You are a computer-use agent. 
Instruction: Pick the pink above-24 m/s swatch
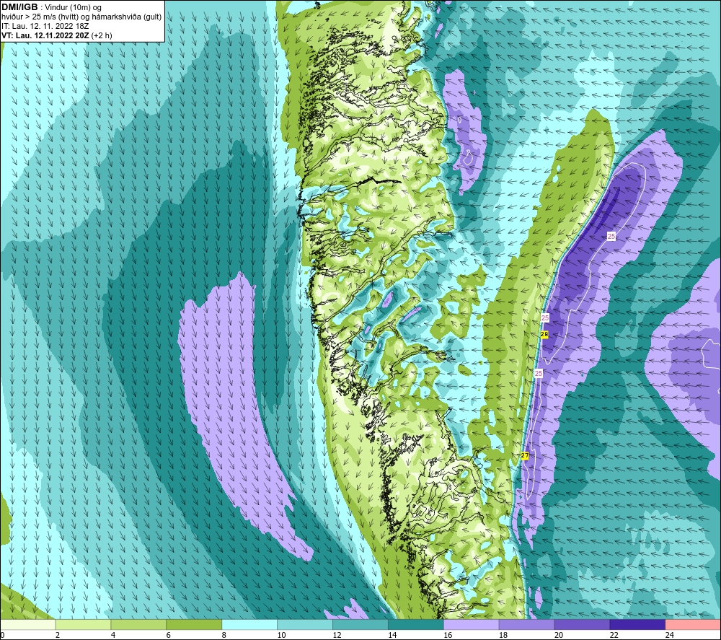[x=693, y=624]
